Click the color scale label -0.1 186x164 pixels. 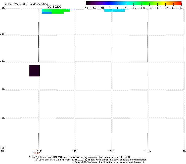pos(166,8)
